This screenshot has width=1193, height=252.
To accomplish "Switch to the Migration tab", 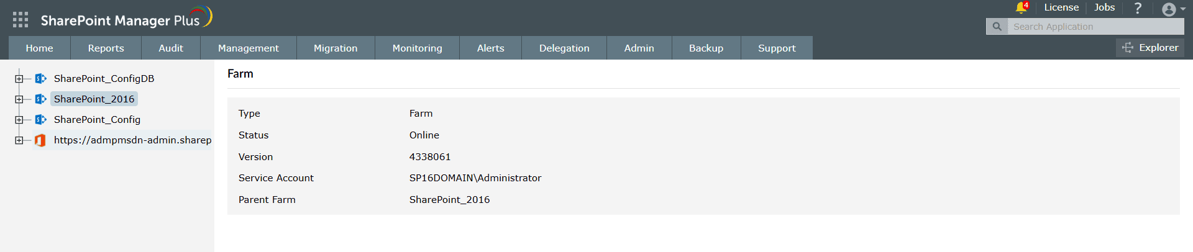I will tap(336, 48).
